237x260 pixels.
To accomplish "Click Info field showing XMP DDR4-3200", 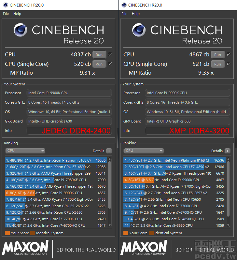I will click(x=188, y=131).
